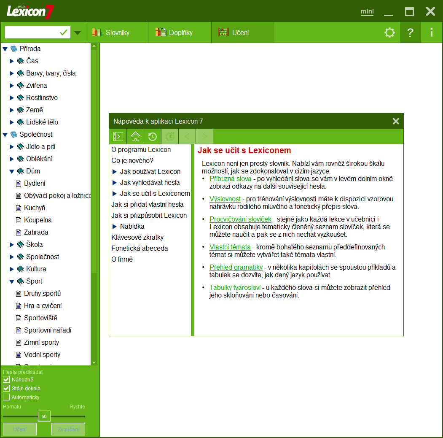Click the Lexicon 7 logo
The width and height of the screenshot is (443, 438).
30,11
